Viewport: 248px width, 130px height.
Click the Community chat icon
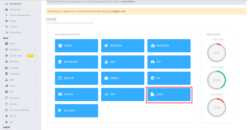click(x=7, y=32)
